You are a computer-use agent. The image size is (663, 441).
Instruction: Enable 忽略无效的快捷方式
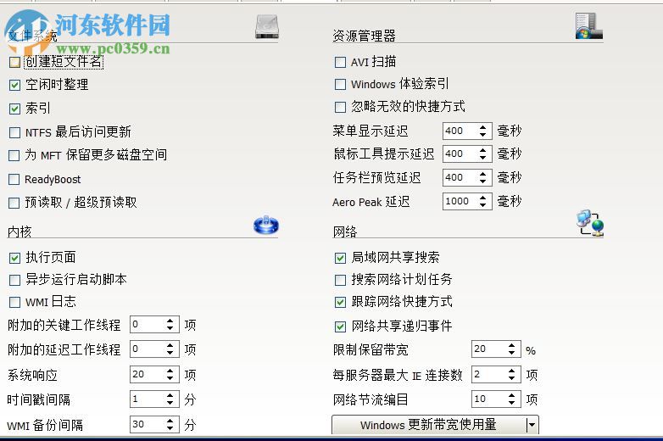click(x=340, y=107)
